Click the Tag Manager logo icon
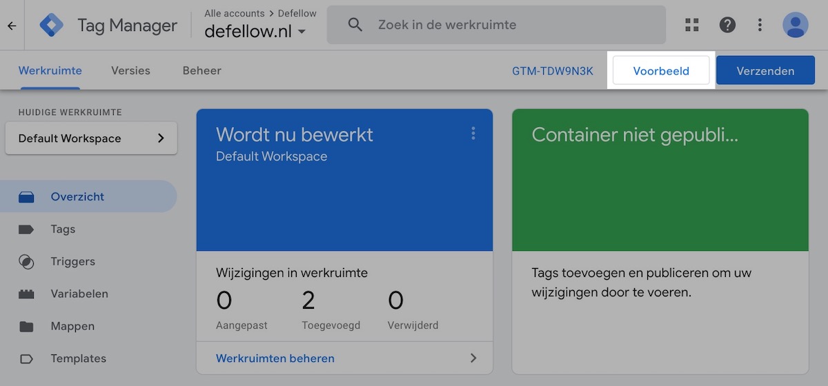Viewport: 828px width, 386px height. (x=52, y=25)
